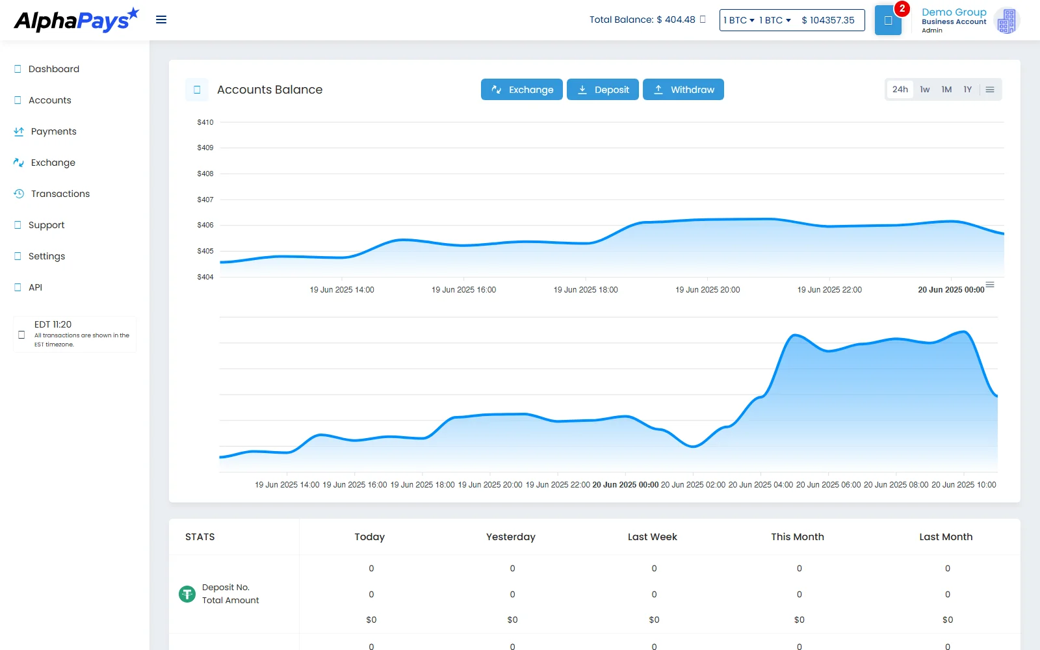Click the EDT 11:20 timezone text
The height and width of the screenshot is (650, 1040).
pyautogui.click(x=53, y=324)
